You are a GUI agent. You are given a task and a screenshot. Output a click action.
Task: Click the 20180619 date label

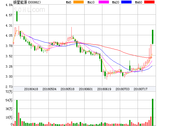[104, 89]
